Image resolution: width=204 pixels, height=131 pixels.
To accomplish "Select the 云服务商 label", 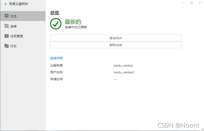I will [56, 65].
